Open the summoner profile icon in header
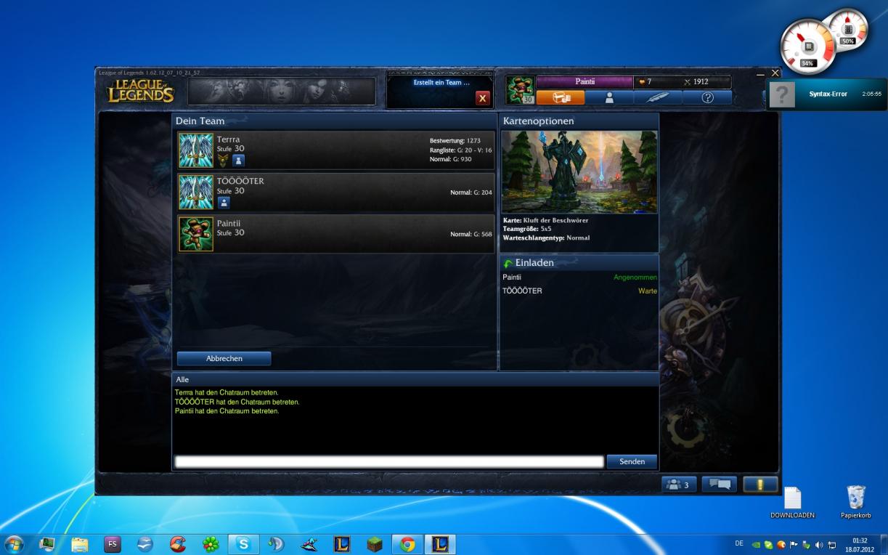The image size is (888, 555). (609, 98)
